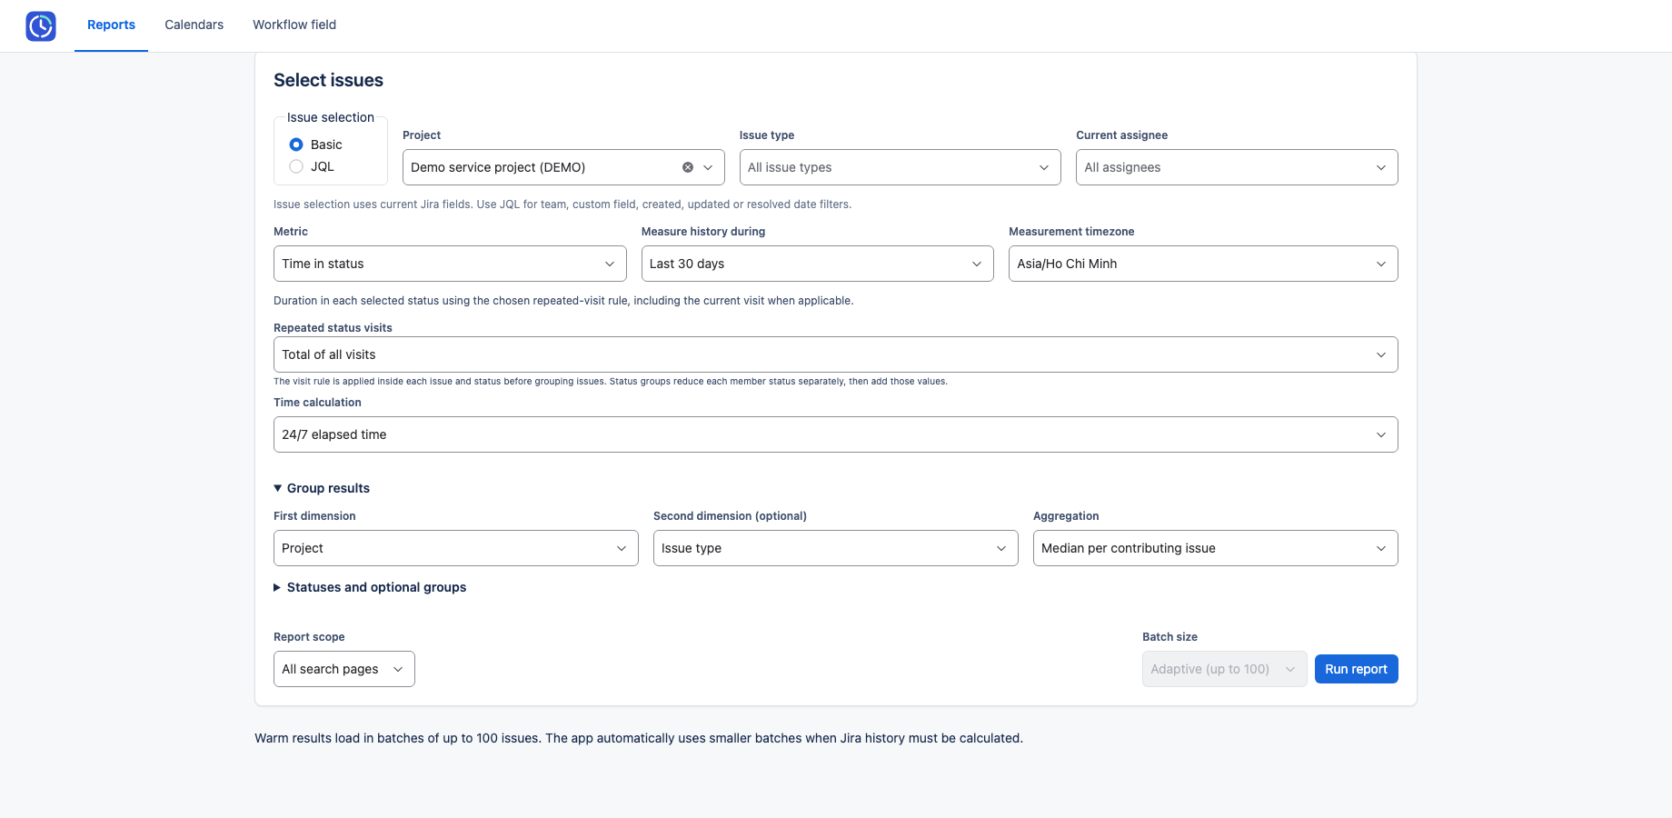The width and height of the screenshot is (1672, 818).
Task: Open the Time calculation dropdown
Action: pos(835,434)
